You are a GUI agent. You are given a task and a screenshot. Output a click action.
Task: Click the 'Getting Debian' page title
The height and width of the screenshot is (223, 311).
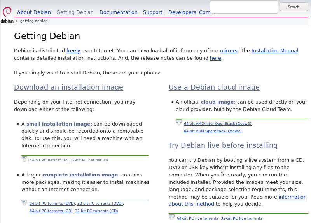tap(47, 36)
